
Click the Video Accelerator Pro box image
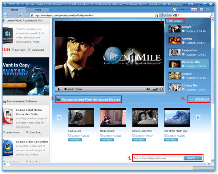click(8, 35)
